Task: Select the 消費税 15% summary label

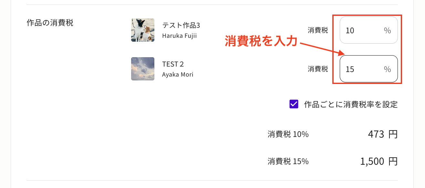Action: click(x=288, y=161)
